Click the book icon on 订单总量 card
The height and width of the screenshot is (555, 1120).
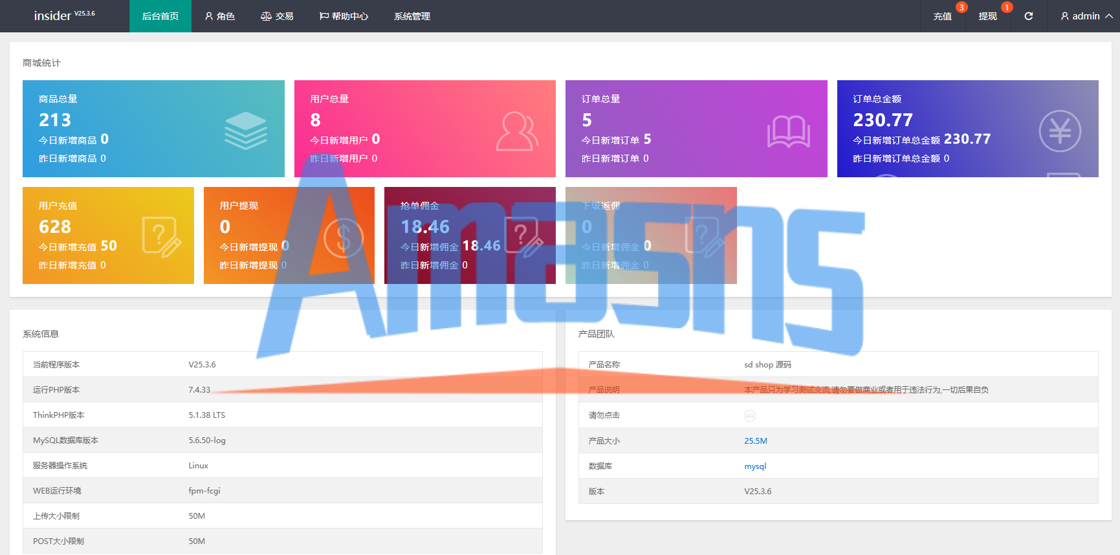789,131
